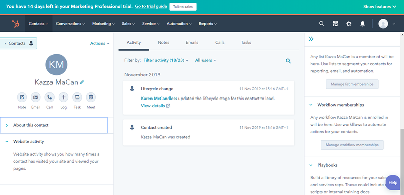Open the Marketplace storefront icon
This screenshot has height=195, width=404.
click(x=335, y=24)
